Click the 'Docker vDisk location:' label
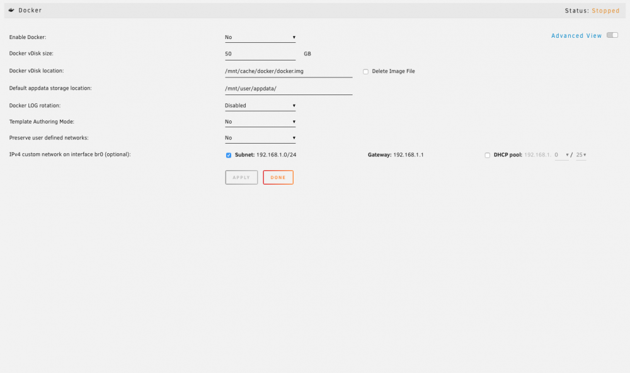Screen dimensions: 630x373 coord(37,71)
